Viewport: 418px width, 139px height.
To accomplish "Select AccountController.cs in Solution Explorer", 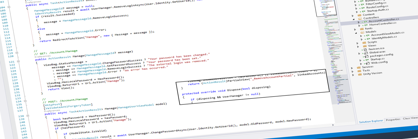I will (384, 21).
